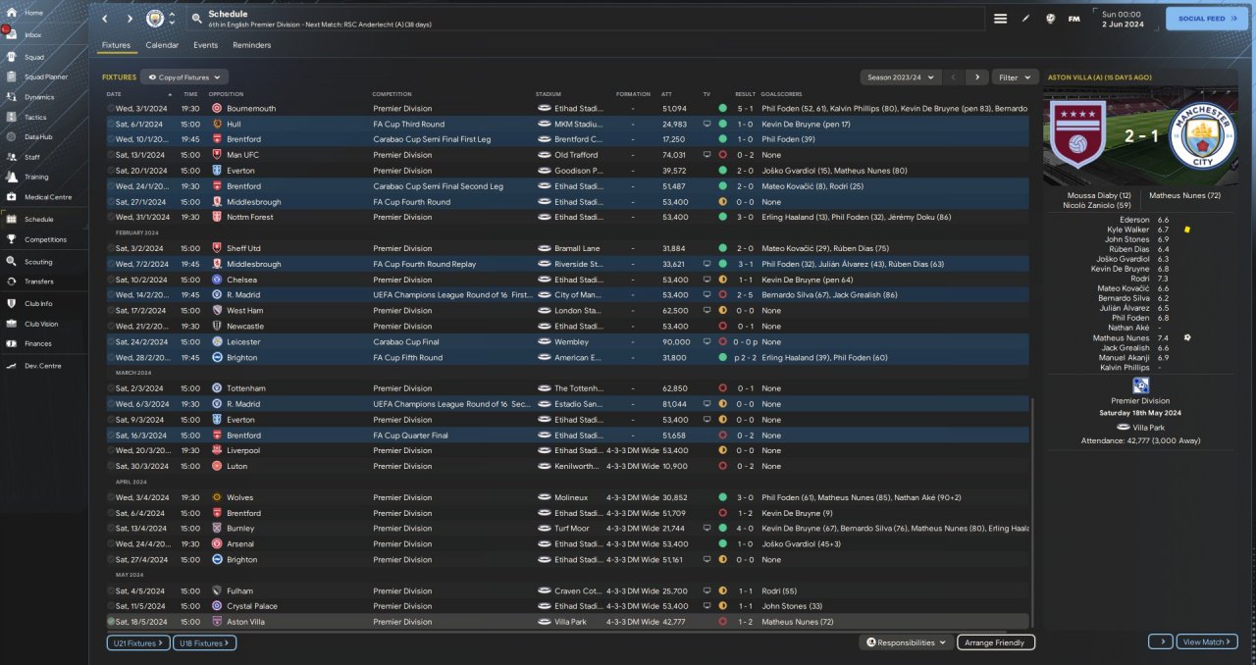This screenshot has width=1256, height=665.
Task: Click the search magnifier icon
Action: [x=196, y=19]
